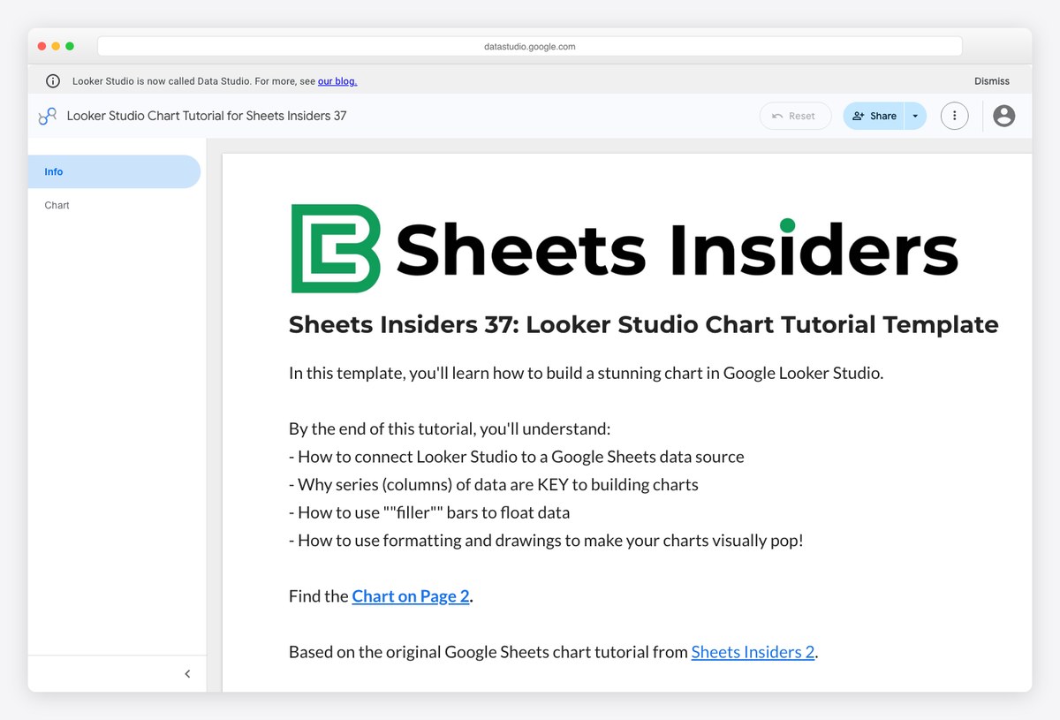The width and height of the screenshot is (1060, 720).
Task: Click the green macOS maximize button
Action: 70,46
